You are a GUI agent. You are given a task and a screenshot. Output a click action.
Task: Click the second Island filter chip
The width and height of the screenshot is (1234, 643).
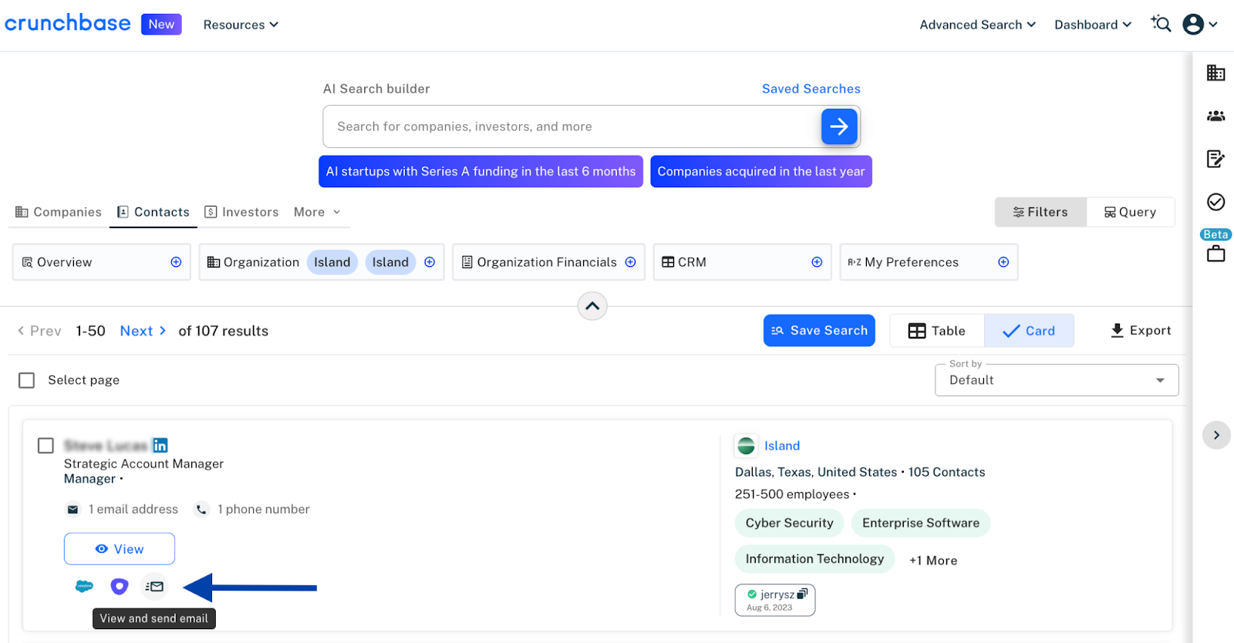point(390,262)
